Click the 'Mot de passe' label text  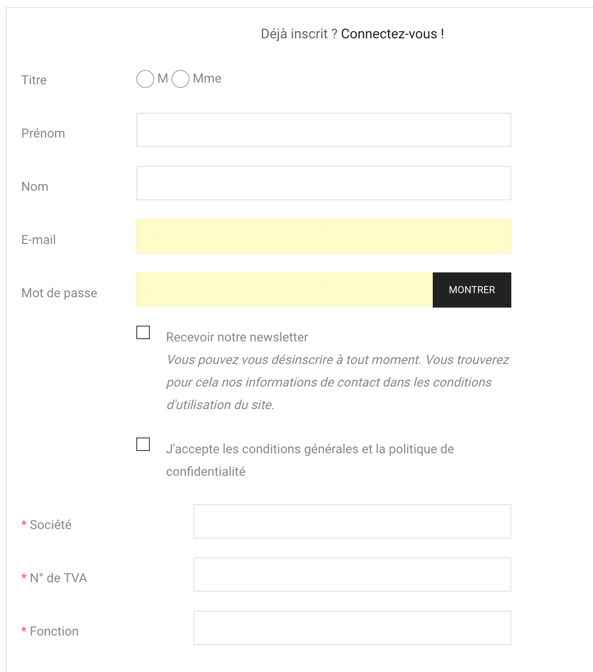pos(59,293)
